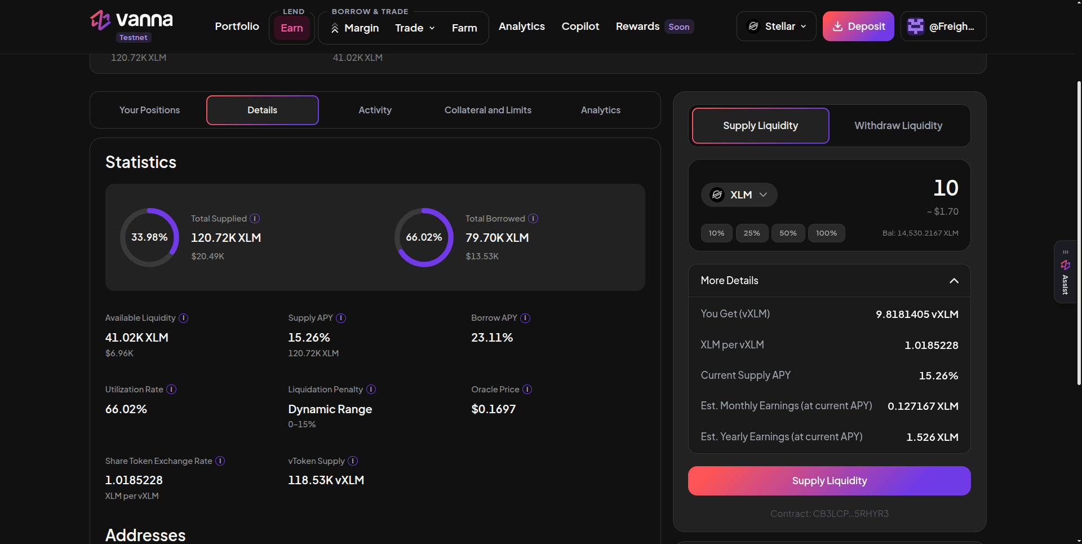Click Share Token Exchange Rate info icon
This screenshot has width=1082, height=544.
[220, 461]
